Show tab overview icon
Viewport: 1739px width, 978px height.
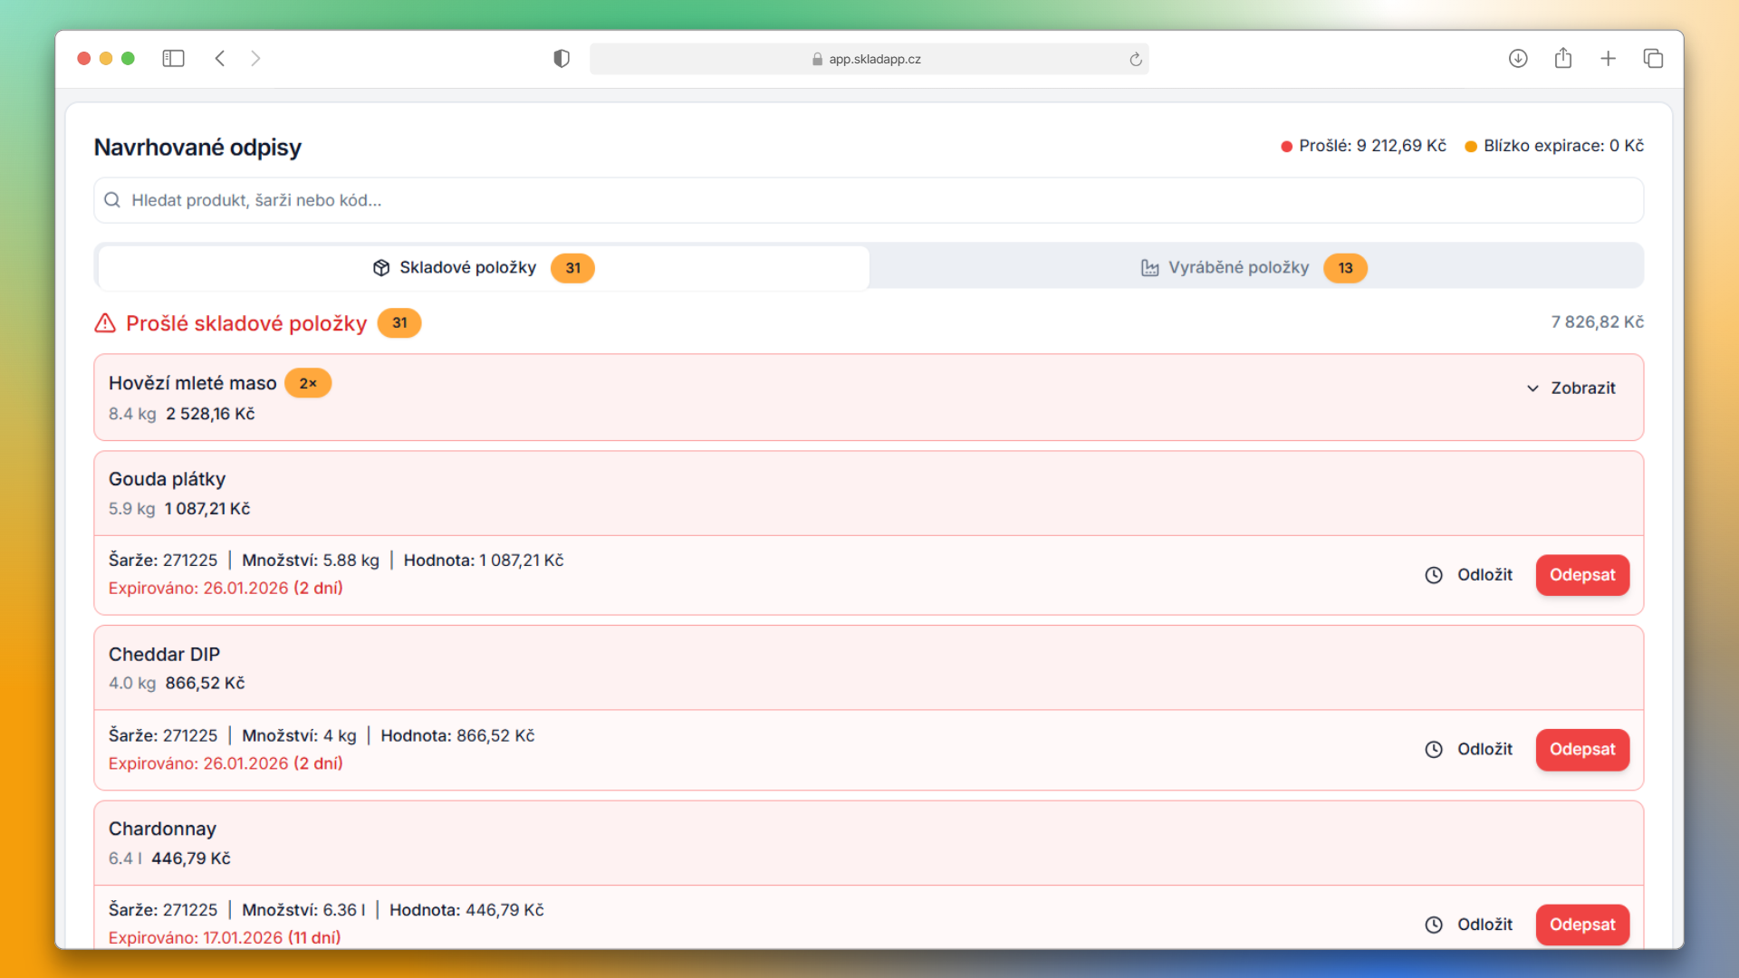pyautogui.click(x=1653, y=59)
